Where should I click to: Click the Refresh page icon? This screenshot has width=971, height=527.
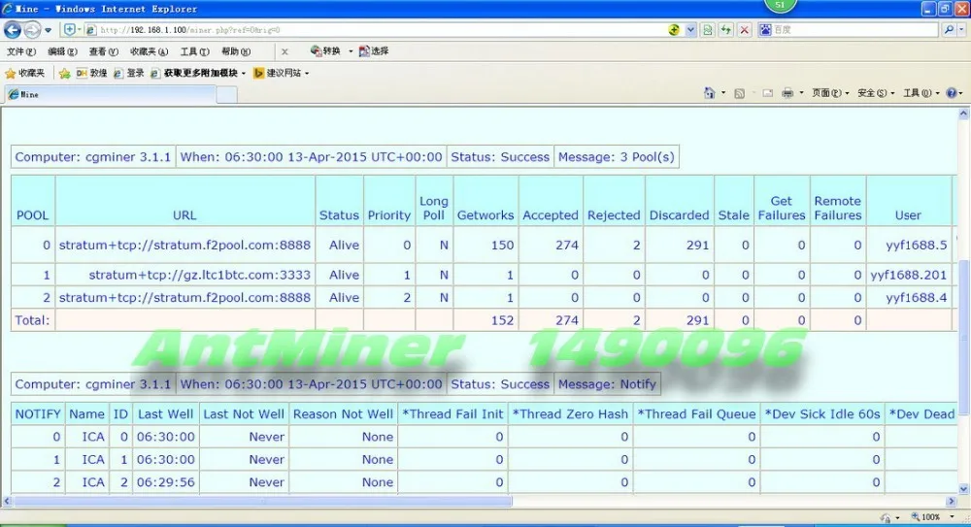pyautogui.click(x=725, y=30)
